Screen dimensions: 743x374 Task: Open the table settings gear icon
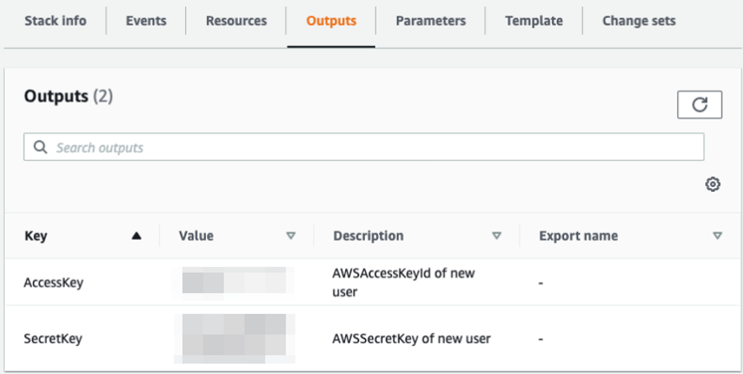(713, 185)
